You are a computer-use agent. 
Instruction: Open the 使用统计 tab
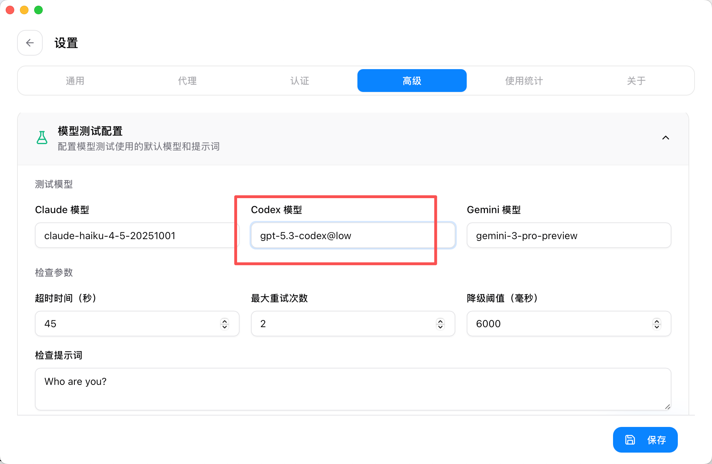pos(524,81)
